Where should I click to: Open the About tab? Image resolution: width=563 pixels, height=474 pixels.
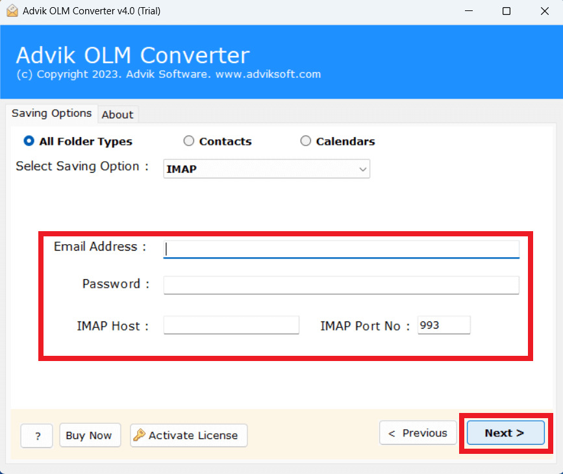click(x=118, y=115)
